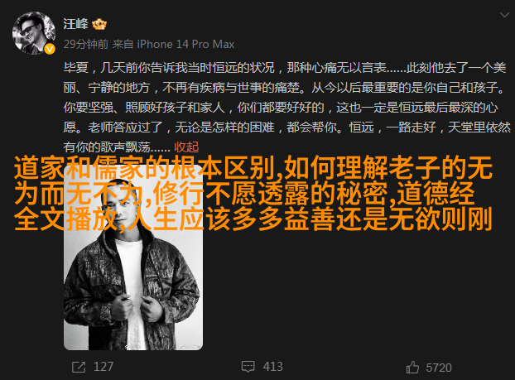
Task: Click the yellow V verified badge
Action: [50, 50]
